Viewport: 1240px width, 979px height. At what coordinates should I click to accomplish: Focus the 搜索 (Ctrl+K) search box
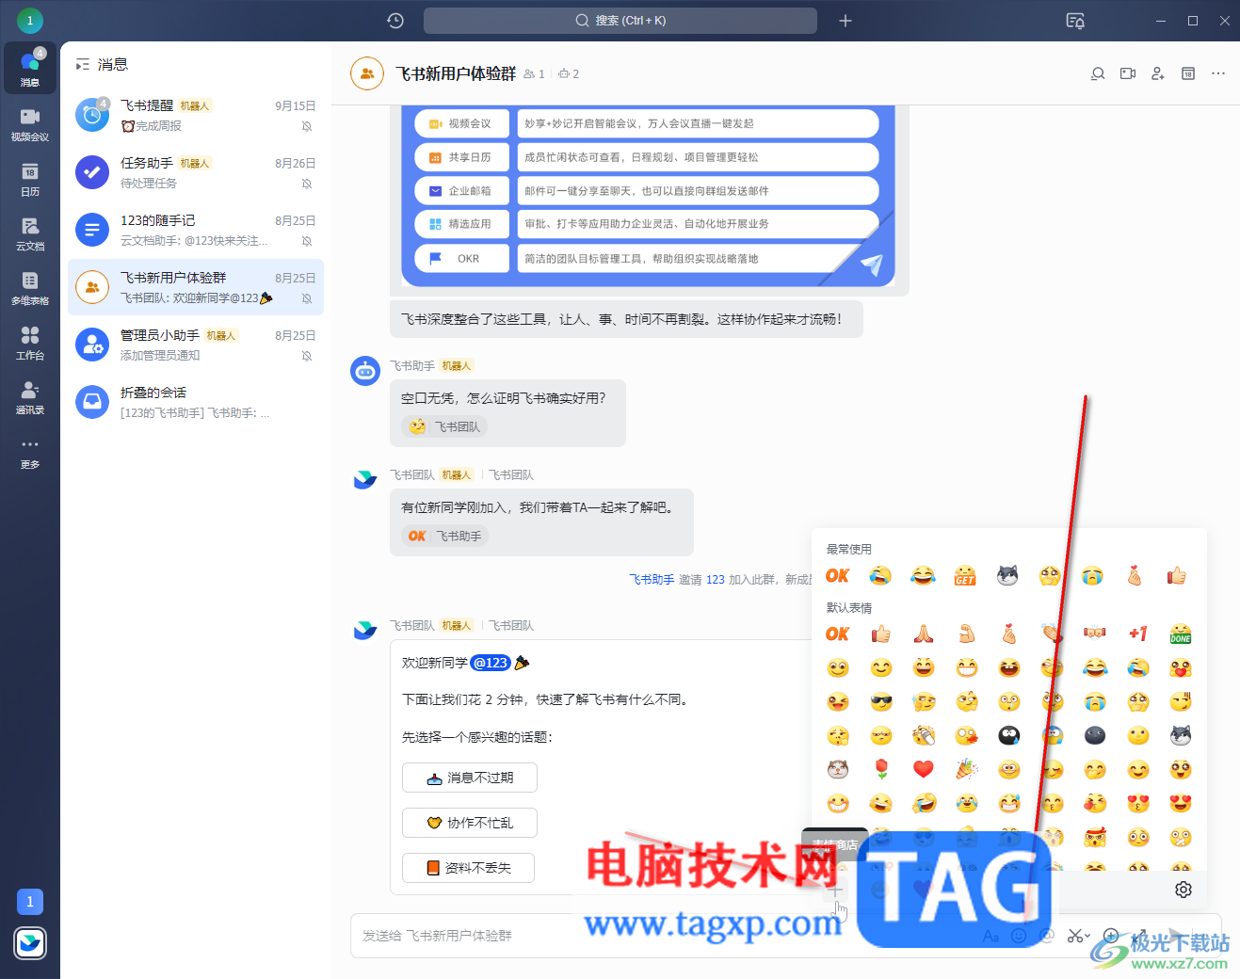click(x=620, y=21)
